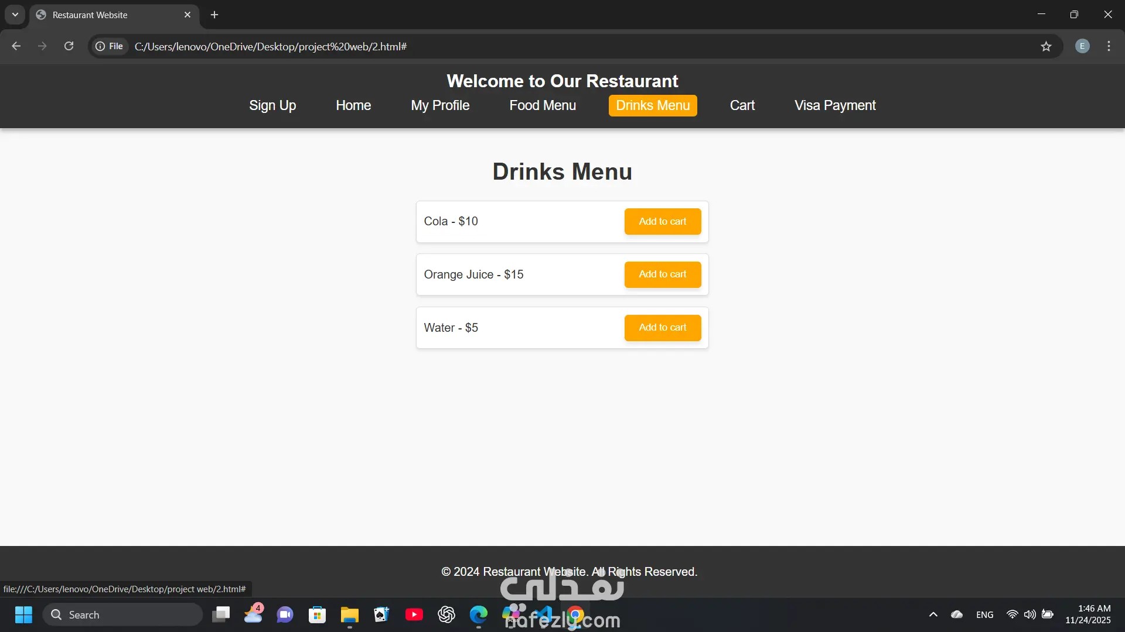1125x632 pixels.
Task: Open the Cart page
Action: pos(742,106)
